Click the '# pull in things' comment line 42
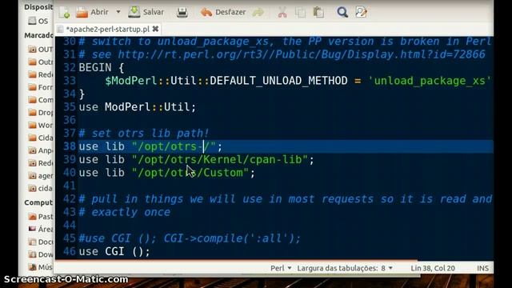Screen dimensions: 512x288 [x=285, y=199]
